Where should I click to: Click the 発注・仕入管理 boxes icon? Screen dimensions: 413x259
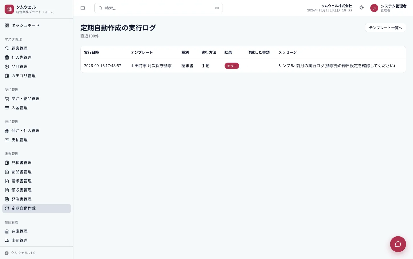click(x=7, y=131)
